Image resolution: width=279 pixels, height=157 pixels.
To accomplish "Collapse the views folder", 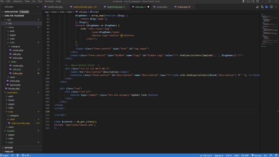I will point(11,27).
